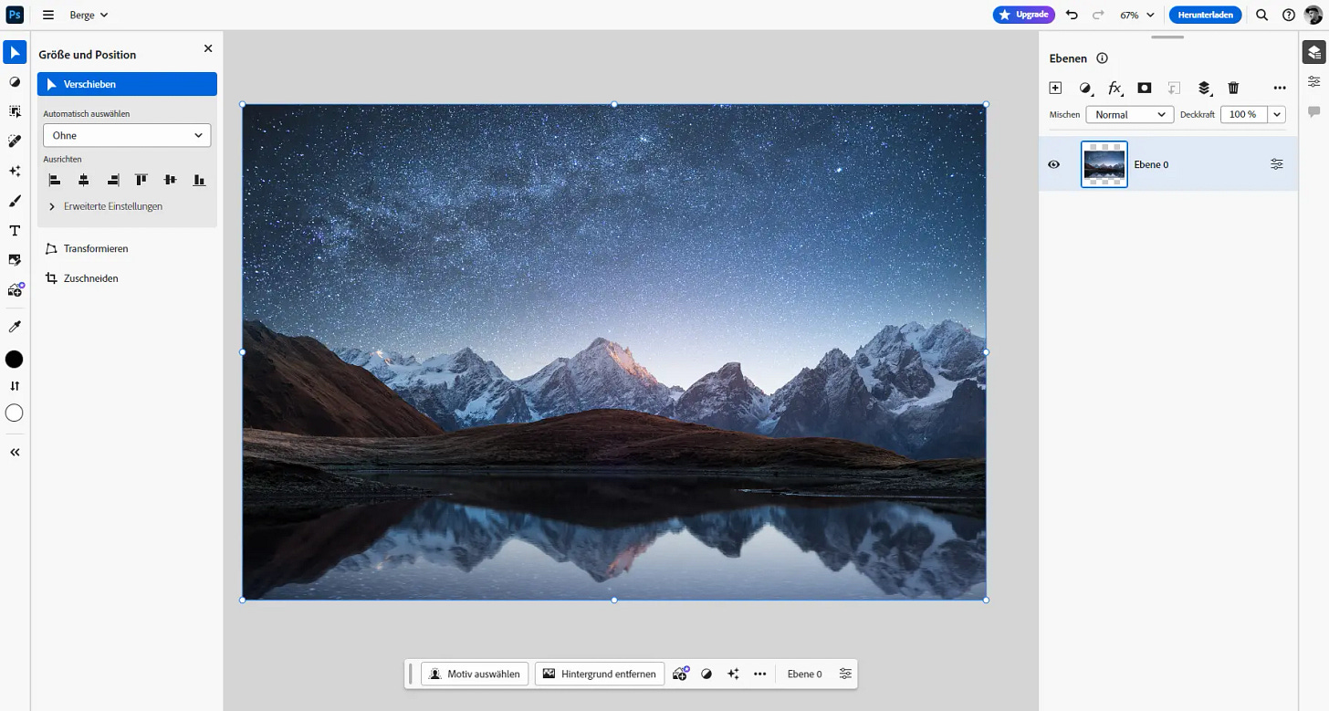
Task: Open layer effects fx menu
Action: tap(1114, 88)
